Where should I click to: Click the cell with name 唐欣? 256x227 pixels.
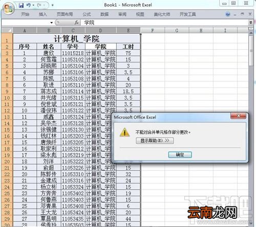tap(49, 53)
